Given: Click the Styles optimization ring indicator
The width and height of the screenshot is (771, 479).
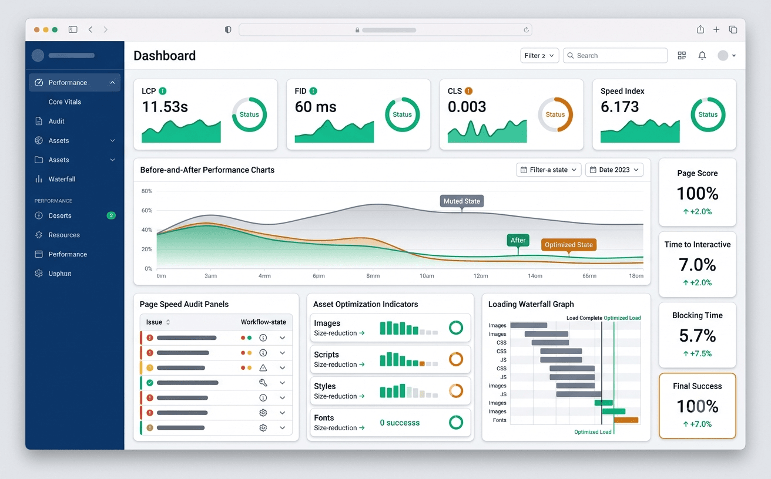Looking at the screenshot, I should point(456,390).
